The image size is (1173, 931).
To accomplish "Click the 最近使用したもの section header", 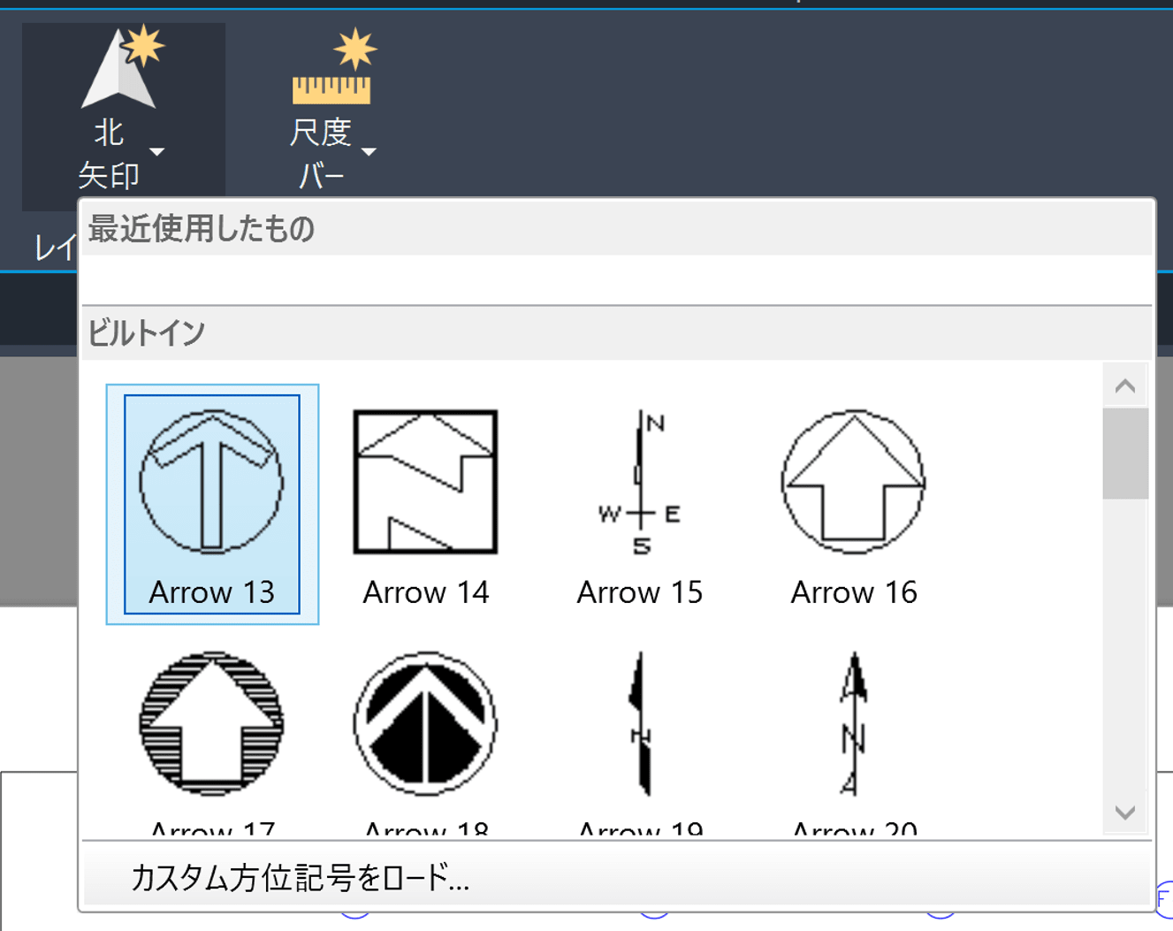I will point(202,229).
